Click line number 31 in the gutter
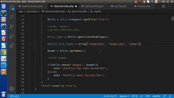 pyautogui.click(x=23, y=65)
